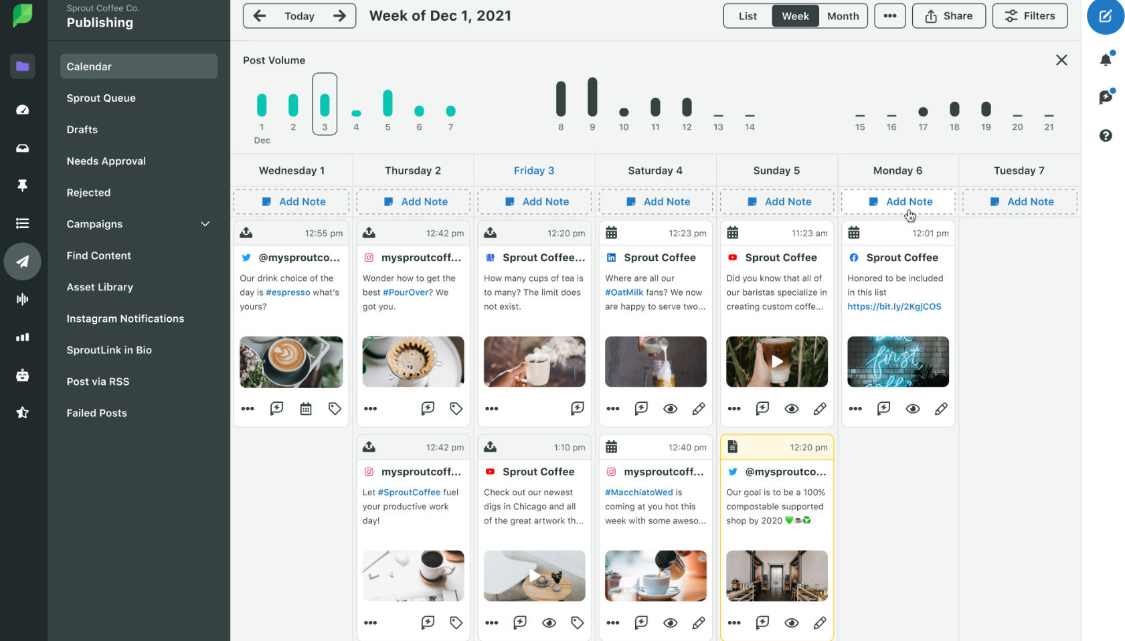Open the list icon in left rail

(x=22, y=223)
